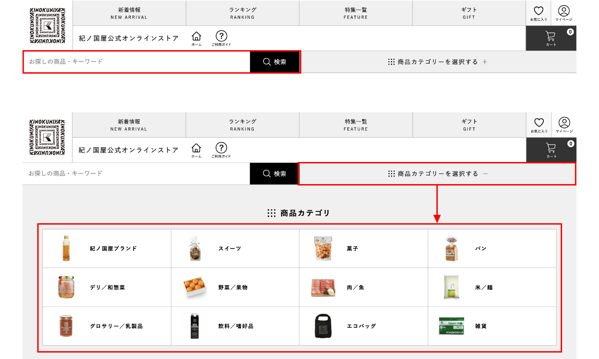Image resolution: width=599 pixels, height=359 pixels.
Task: Expand 商品カテゴリーを選択する with the plus sign
Action: tap(438, 62)
